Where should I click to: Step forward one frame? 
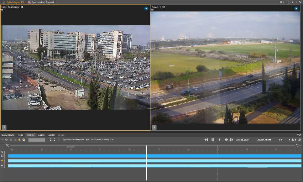point(232,140)
